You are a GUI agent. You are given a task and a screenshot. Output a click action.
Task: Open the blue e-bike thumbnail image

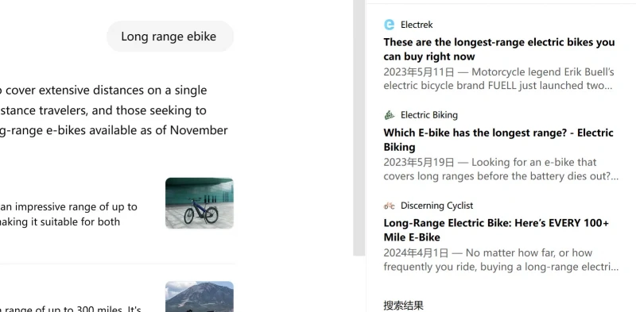click(x=200, y=203)
